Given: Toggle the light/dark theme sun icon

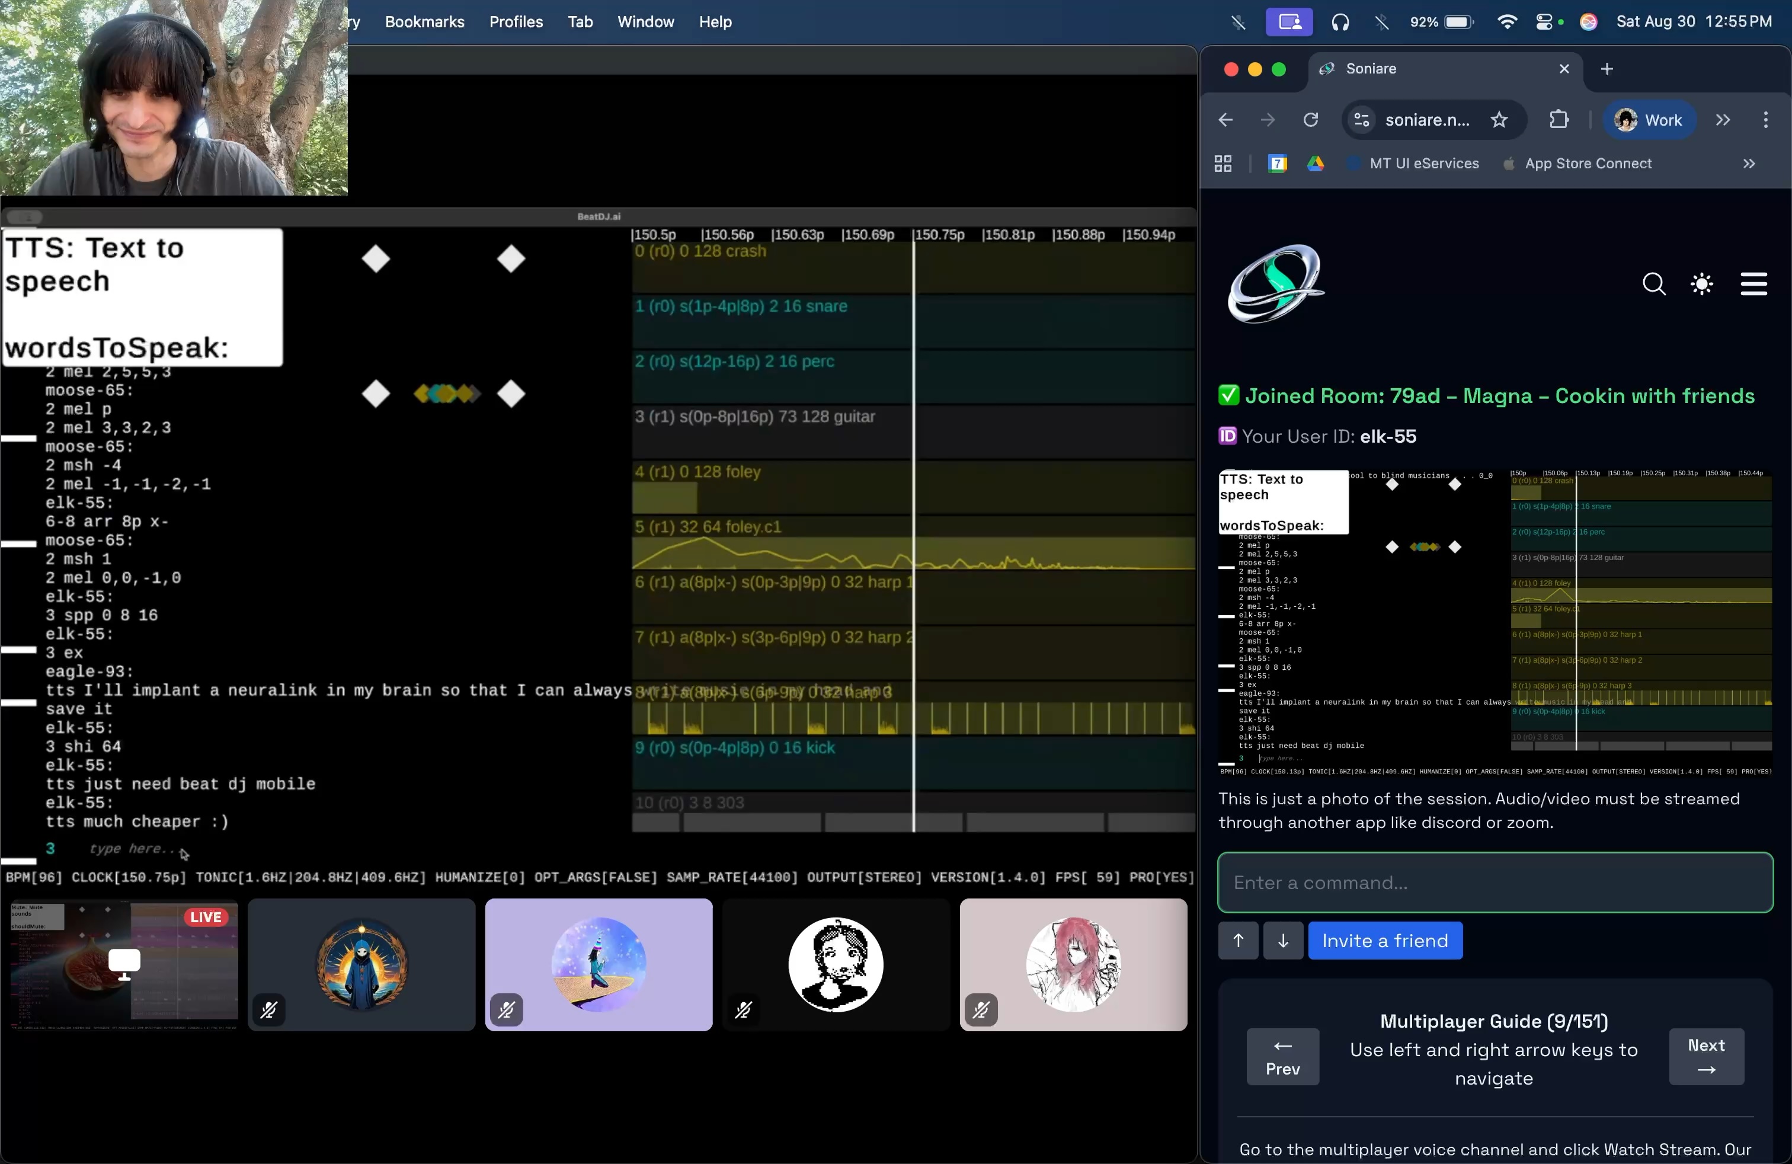Looking at the screenshot, I should click(x=1702, y=284).
